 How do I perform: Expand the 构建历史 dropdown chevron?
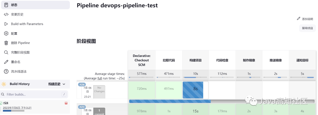click(x=64, y=84)
